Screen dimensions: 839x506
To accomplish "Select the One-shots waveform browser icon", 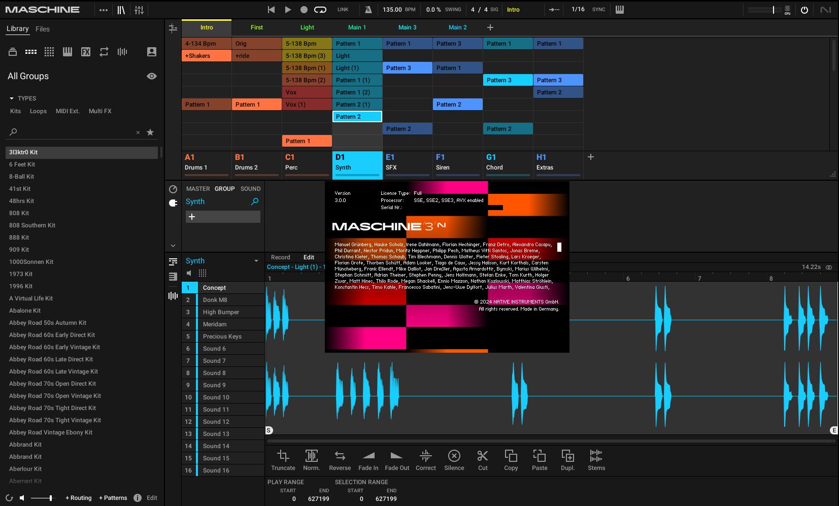I will 122,52.
